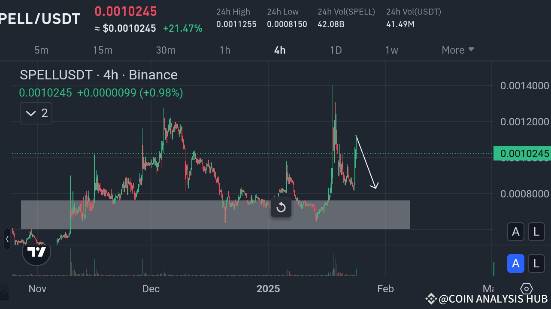Open the chart settings hexagon icon

527,289
